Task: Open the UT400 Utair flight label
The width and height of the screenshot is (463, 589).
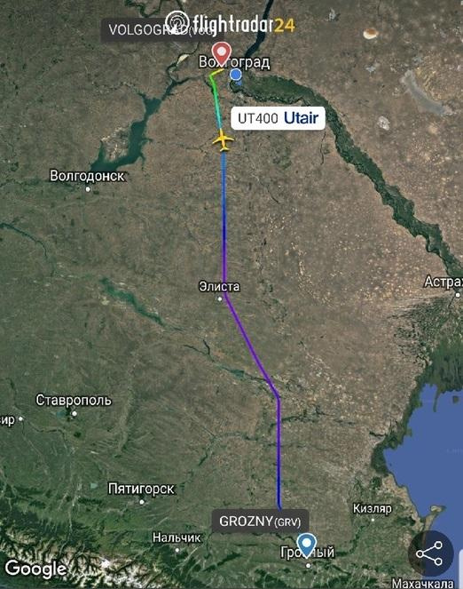Action: click(278, 118)
